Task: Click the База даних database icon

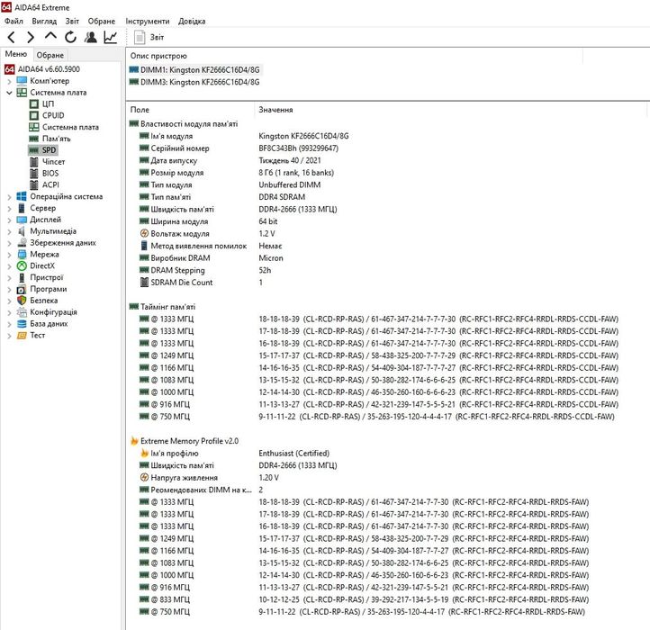Action: coord(22,324)
